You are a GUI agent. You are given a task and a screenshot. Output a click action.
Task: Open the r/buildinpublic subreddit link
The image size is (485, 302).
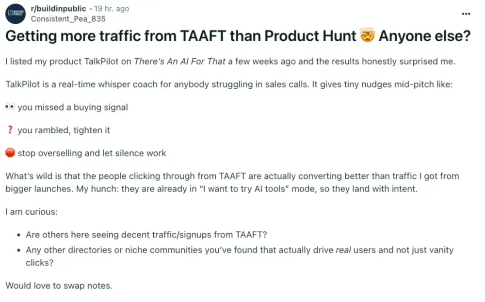(x=58, y=9)
